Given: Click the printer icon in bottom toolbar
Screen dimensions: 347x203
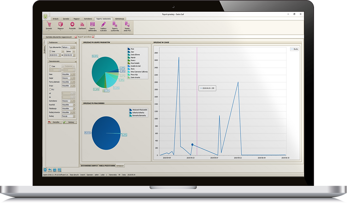Looking at the screenshot, I should 55,170.
